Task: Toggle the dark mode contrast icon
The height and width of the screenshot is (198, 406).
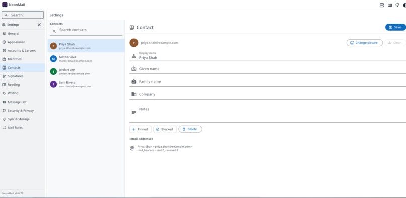Action: [404, 5]
